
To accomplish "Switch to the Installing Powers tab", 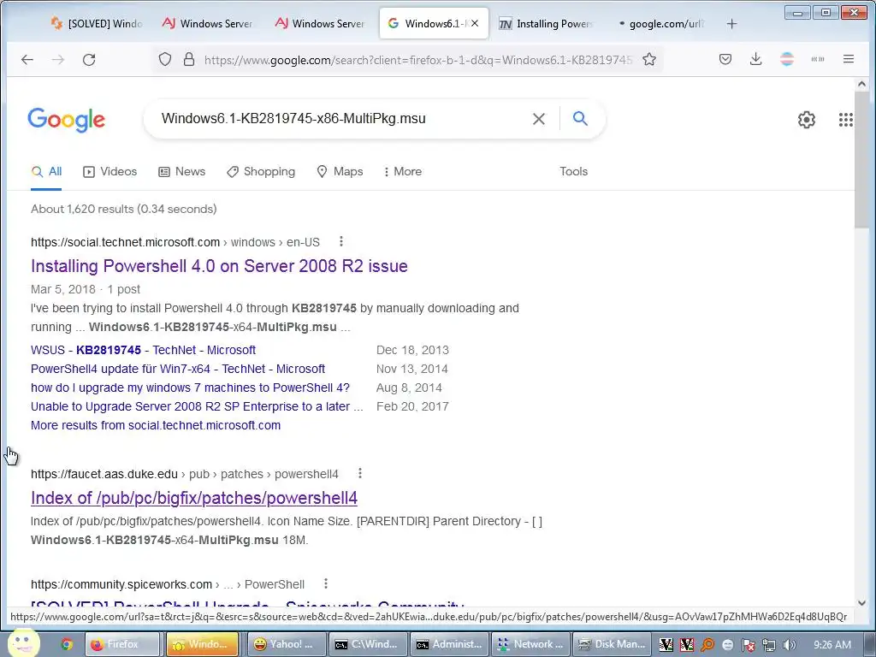I will click(x=545, y=23).
